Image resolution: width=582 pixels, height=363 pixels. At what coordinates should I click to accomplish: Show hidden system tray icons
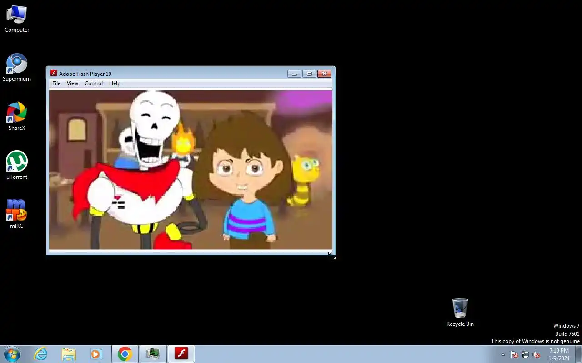(503, 355)
